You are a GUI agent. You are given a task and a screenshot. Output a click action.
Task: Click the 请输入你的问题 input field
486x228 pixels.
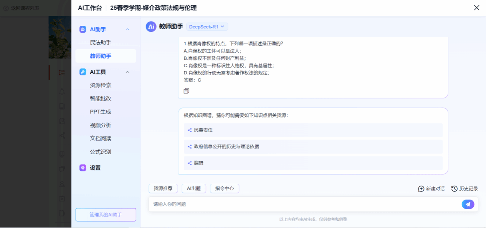303,204
